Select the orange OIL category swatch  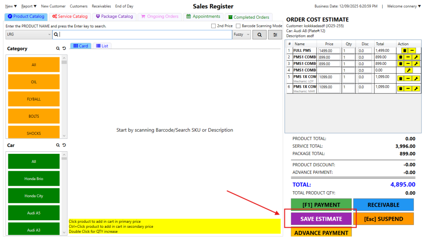(x=34, y=82)
